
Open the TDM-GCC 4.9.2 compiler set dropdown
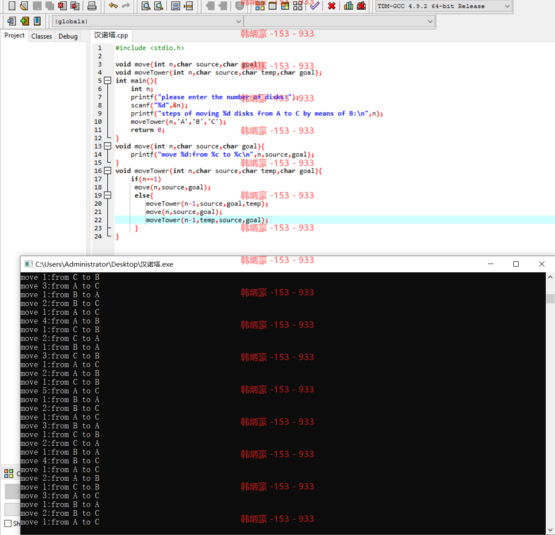pos(444,6)
